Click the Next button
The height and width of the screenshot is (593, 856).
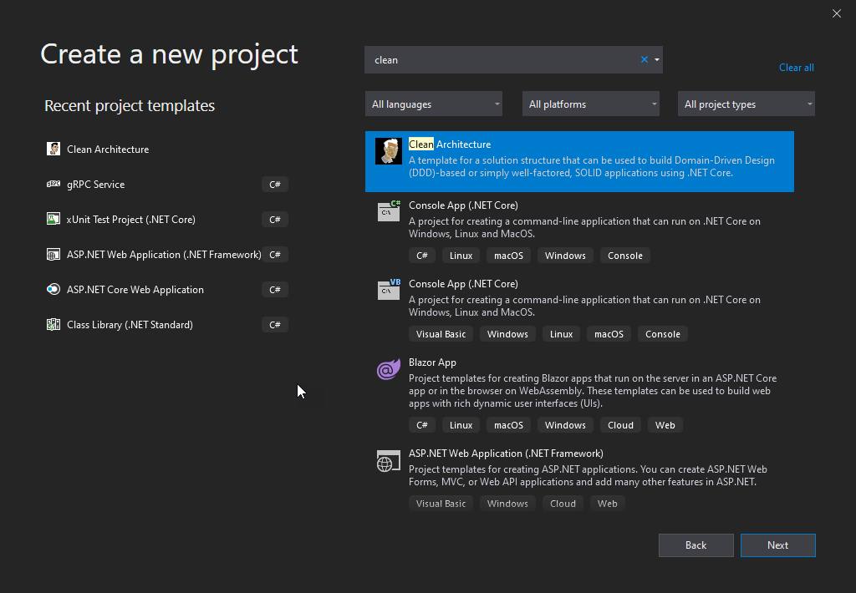coord(778,545)
